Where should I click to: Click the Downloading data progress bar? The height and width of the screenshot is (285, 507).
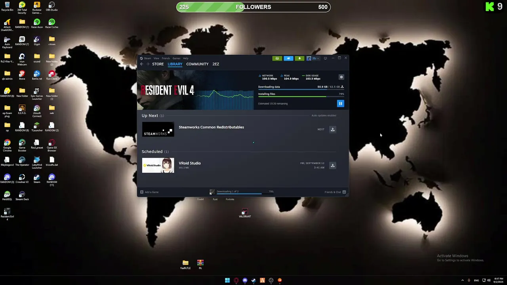[301, 89]
